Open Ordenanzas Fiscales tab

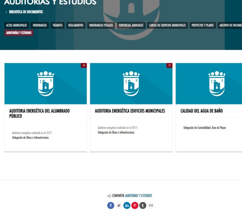click(x=101, y=25)
